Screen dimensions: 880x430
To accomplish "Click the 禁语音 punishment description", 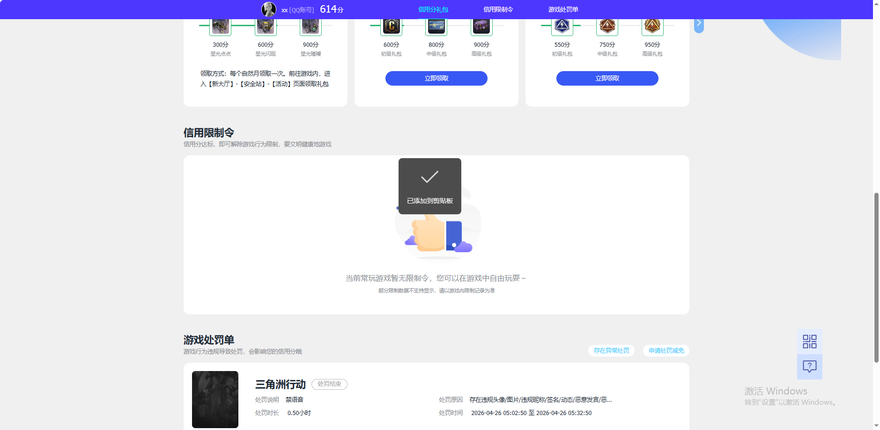I will click(295, 400).
